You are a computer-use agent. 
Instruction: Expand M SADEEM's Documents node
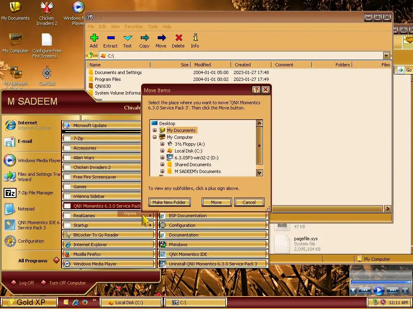coord(163,171)
